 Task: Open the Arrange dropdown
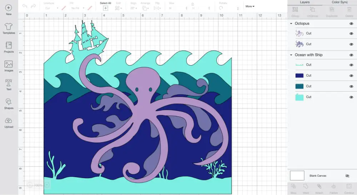click(x=145, y=8)
